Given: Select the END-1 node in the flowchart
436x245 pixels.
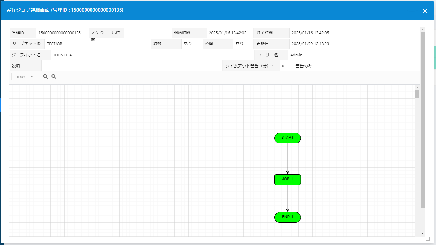Looking at the screenshot, I should pyautogui.click(x=287, y=217).
